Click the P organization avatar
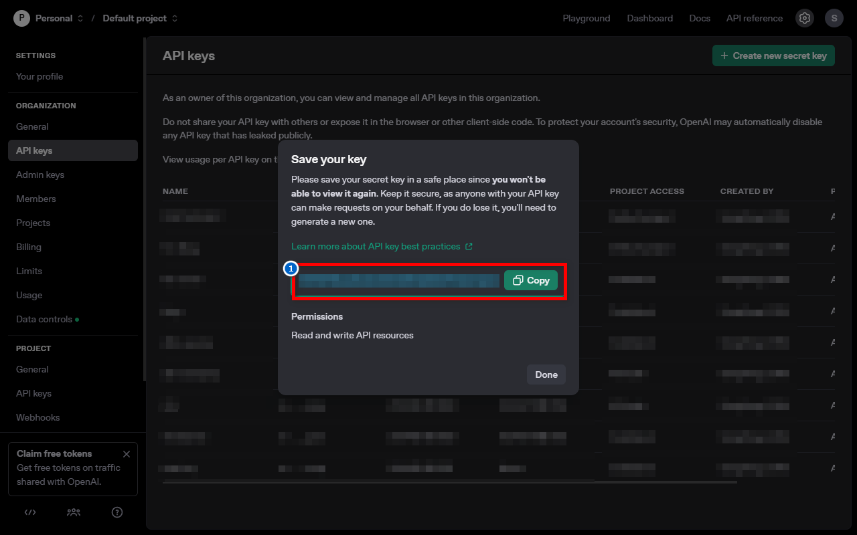This screenshot has height=535, width=857. [21, 18]
